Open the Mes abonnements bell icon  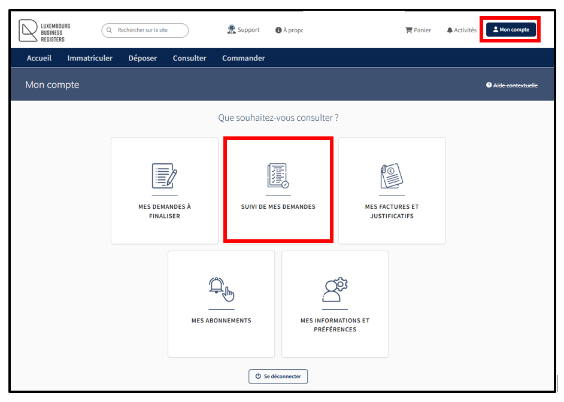221,290
